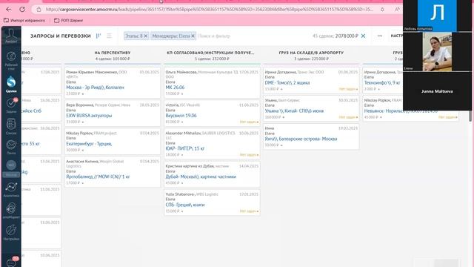Open the account avatar in amoCRM sidebar
Image resolution: width=474 pixels, height=267 pixels.
click(11, 35)
